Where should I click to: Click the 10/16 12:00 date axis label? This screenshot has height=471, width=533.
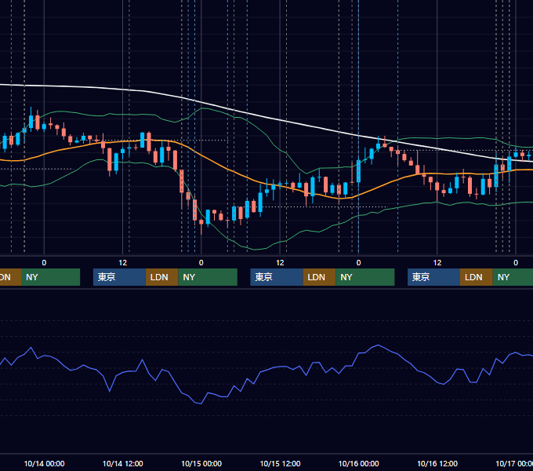click(437, 463)
